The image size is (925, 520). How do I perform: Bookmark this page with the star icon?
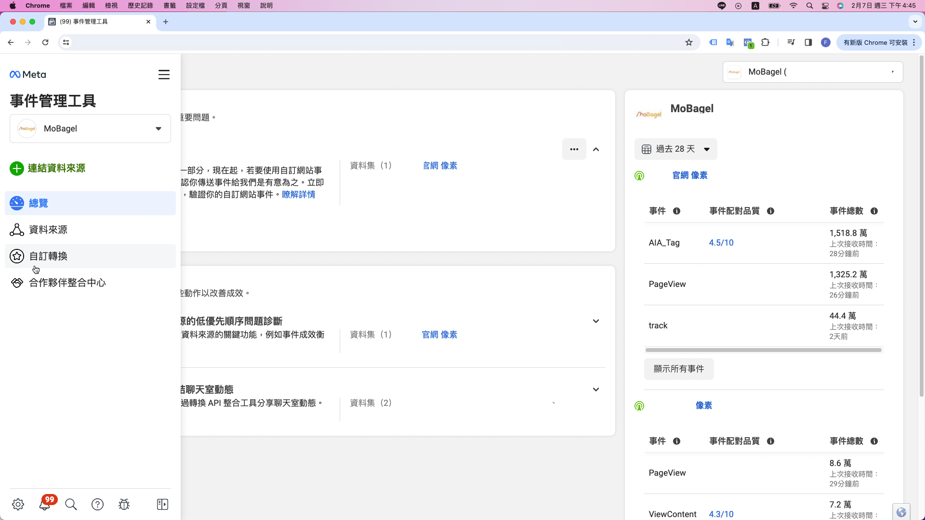pos(689,42)
